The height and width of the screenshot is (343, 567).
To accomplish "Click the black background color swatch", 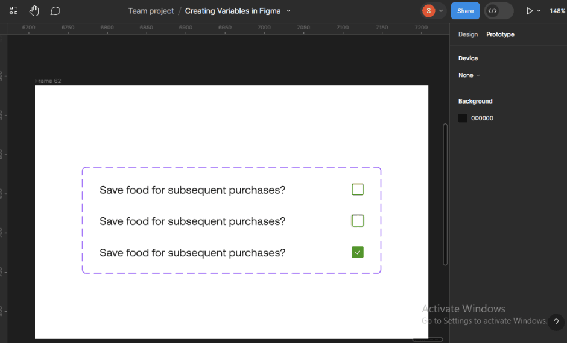I will 463,118.
